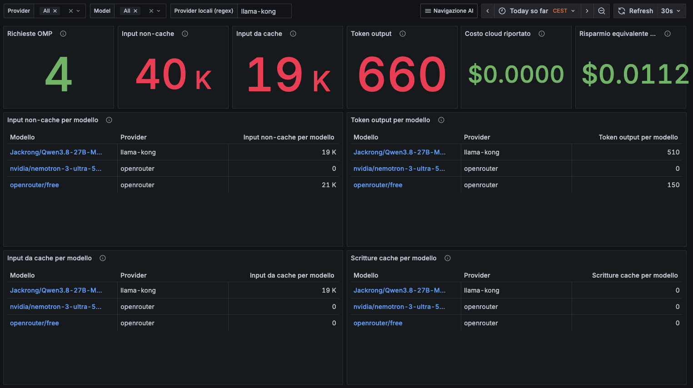This screenshot has height=388, width=693.
Task: Clear all Model filter values
Action: point(151,11)
